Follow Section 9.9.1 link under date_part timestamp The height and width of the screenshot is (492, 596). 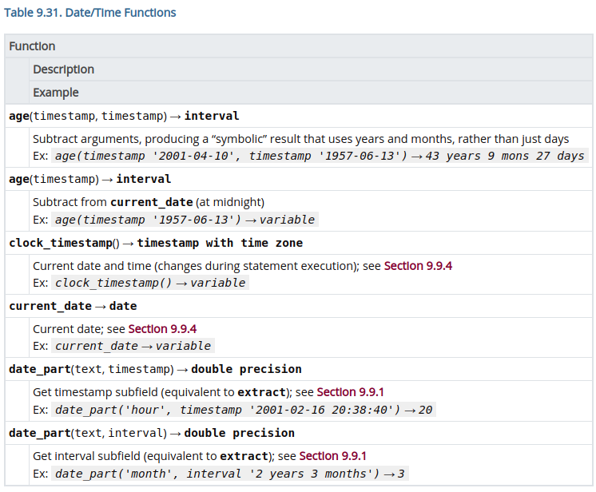pos(351,392)
